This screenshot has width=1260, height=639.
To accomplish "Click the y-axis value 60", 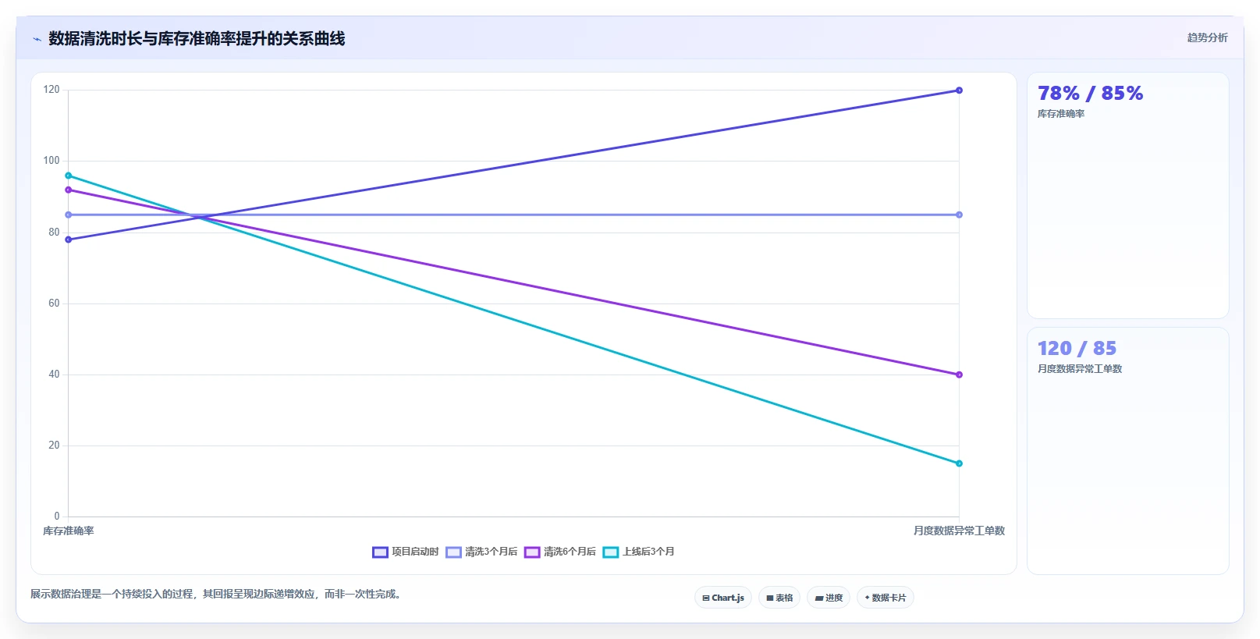I will pos(54,304).
